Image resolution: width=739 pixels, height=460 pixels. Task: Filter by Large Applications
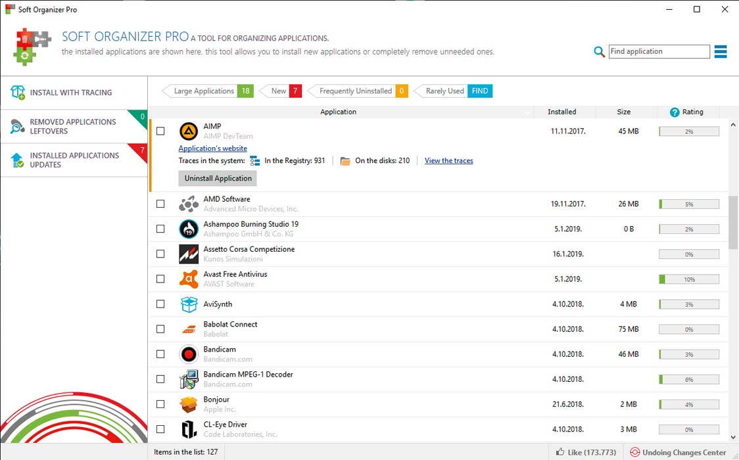207,91
